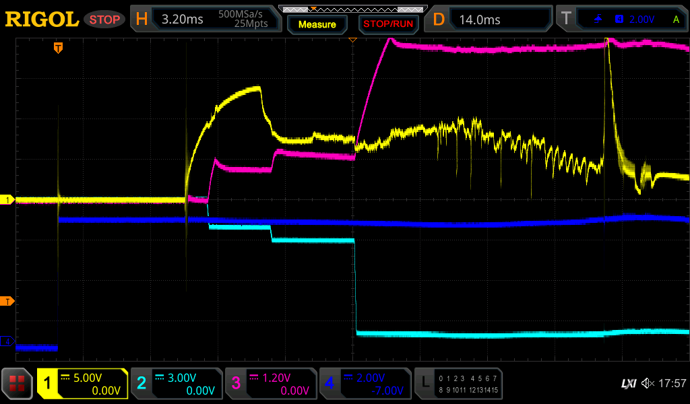
Task: Select the channel 4 blue ground marker
Action: click(7, 341)
